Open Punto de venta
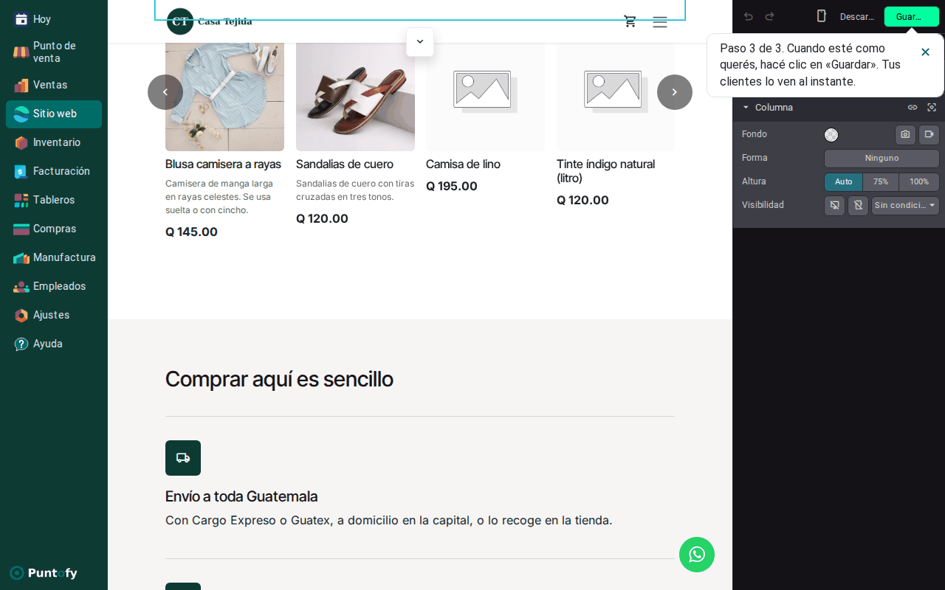This screenshot has width=945, height=590. 54,52
